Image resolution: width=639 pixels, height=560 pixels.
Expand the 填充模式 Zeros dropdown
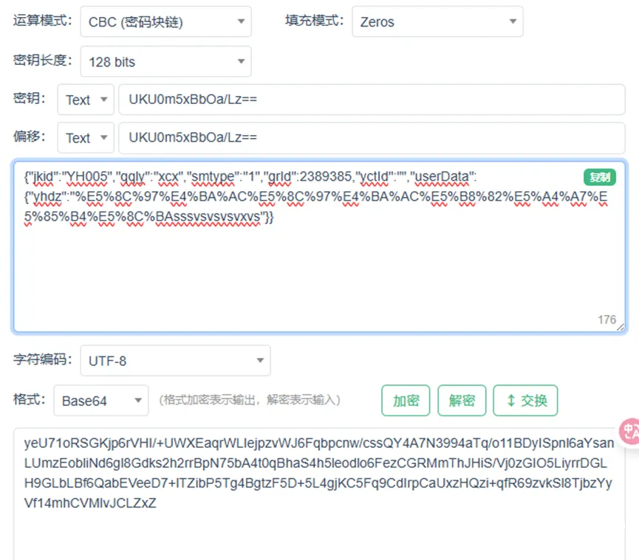437,22
